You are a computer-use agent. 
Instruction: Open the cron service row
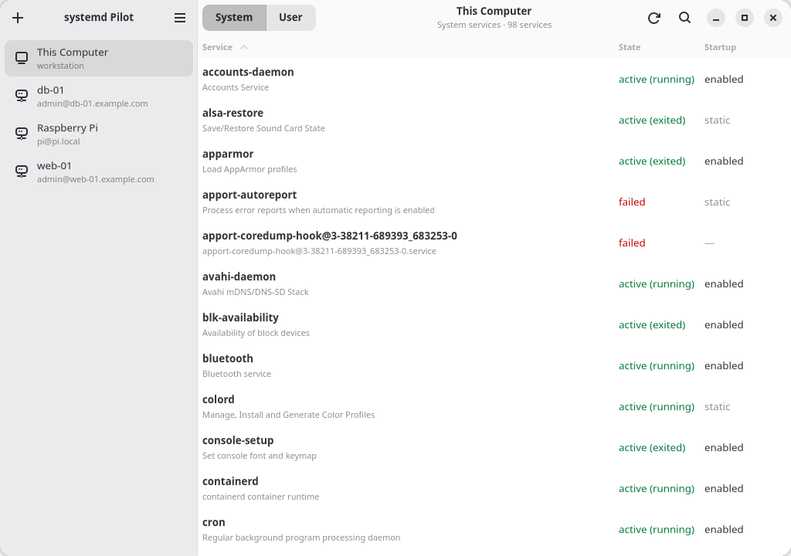click(494, 529)
